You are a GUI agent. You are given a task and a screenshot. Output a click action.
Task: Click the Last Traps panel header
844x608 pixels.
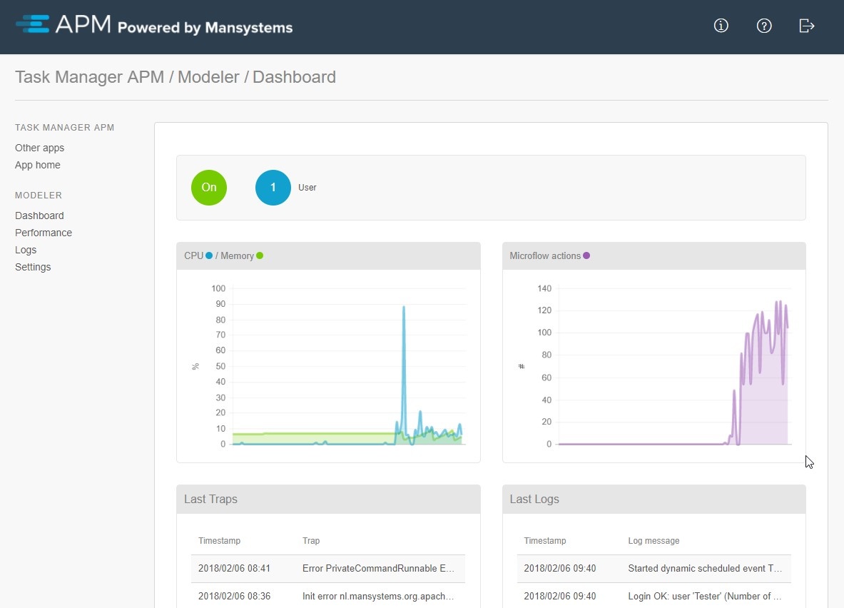[x=328, y=500]
